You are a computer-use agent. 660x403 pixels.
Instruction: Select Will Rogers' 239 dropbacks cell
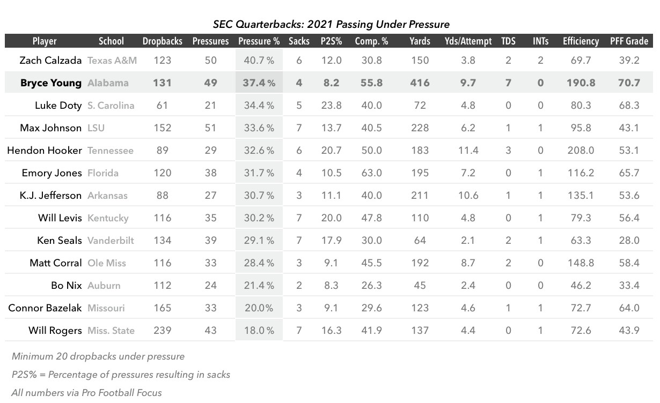pos(162,331)
